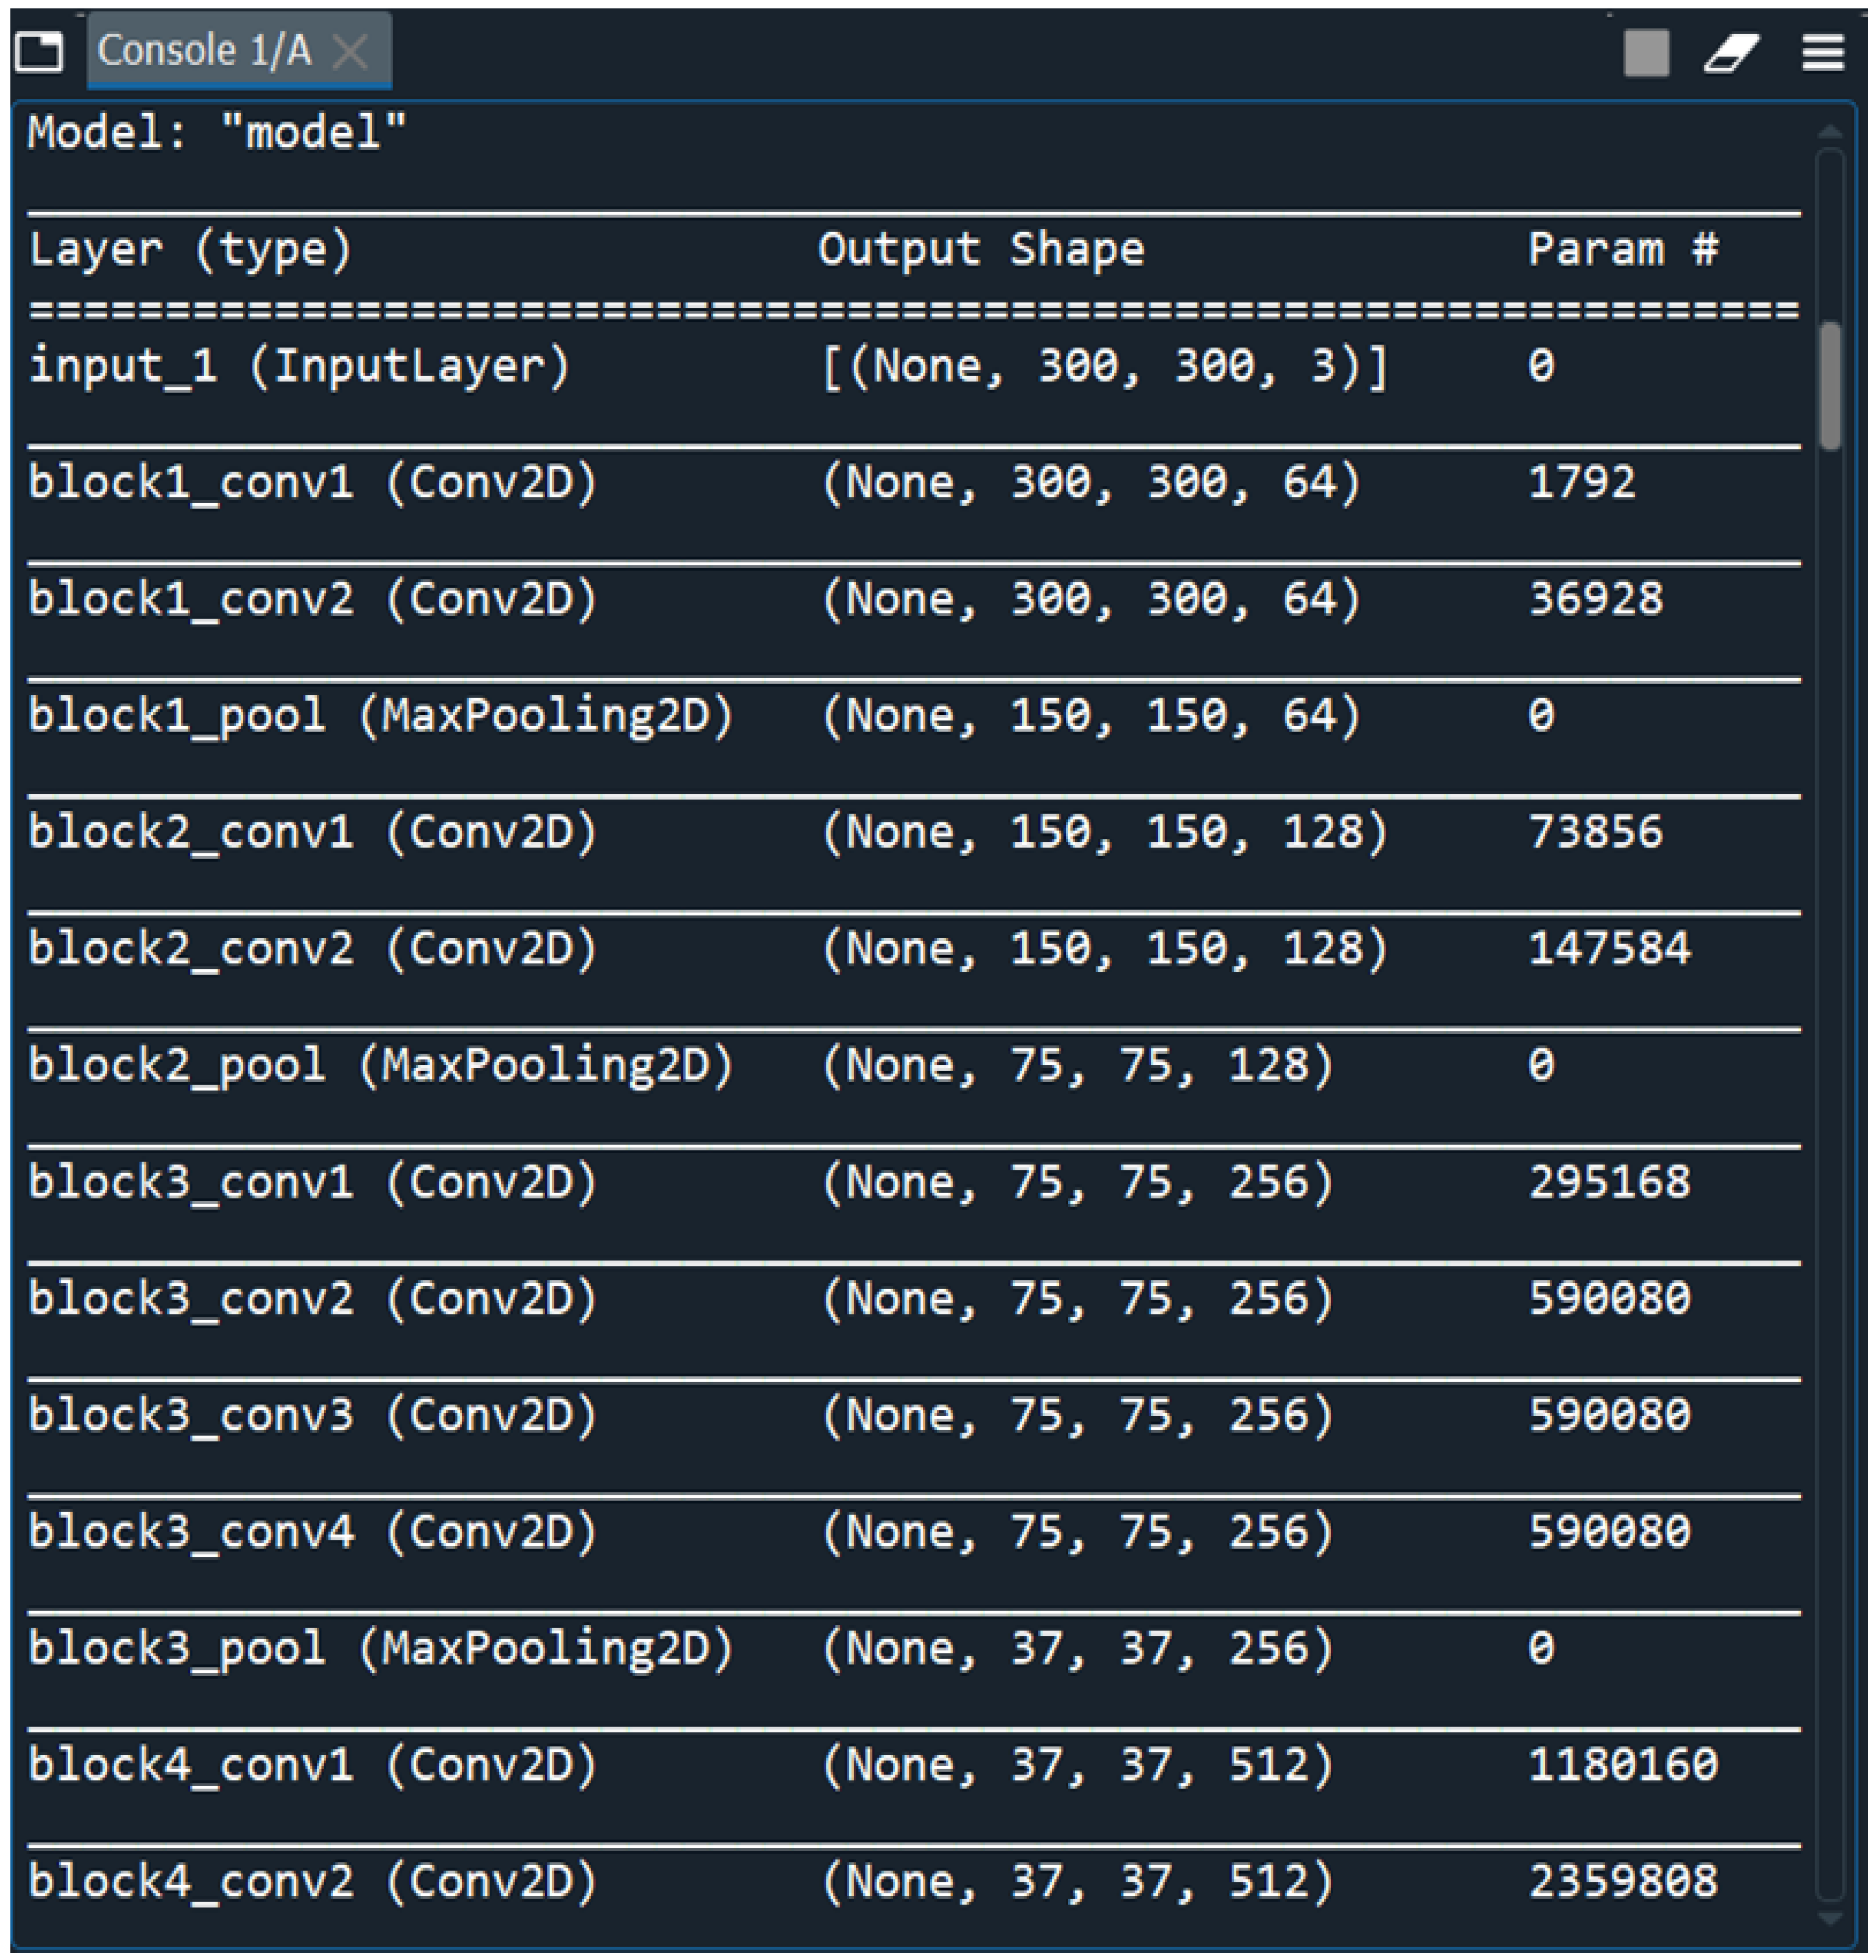This screenshot has height=1960, width=1876.
Task: Click the eraser icon to remove variables
Action: [1731, 52]
